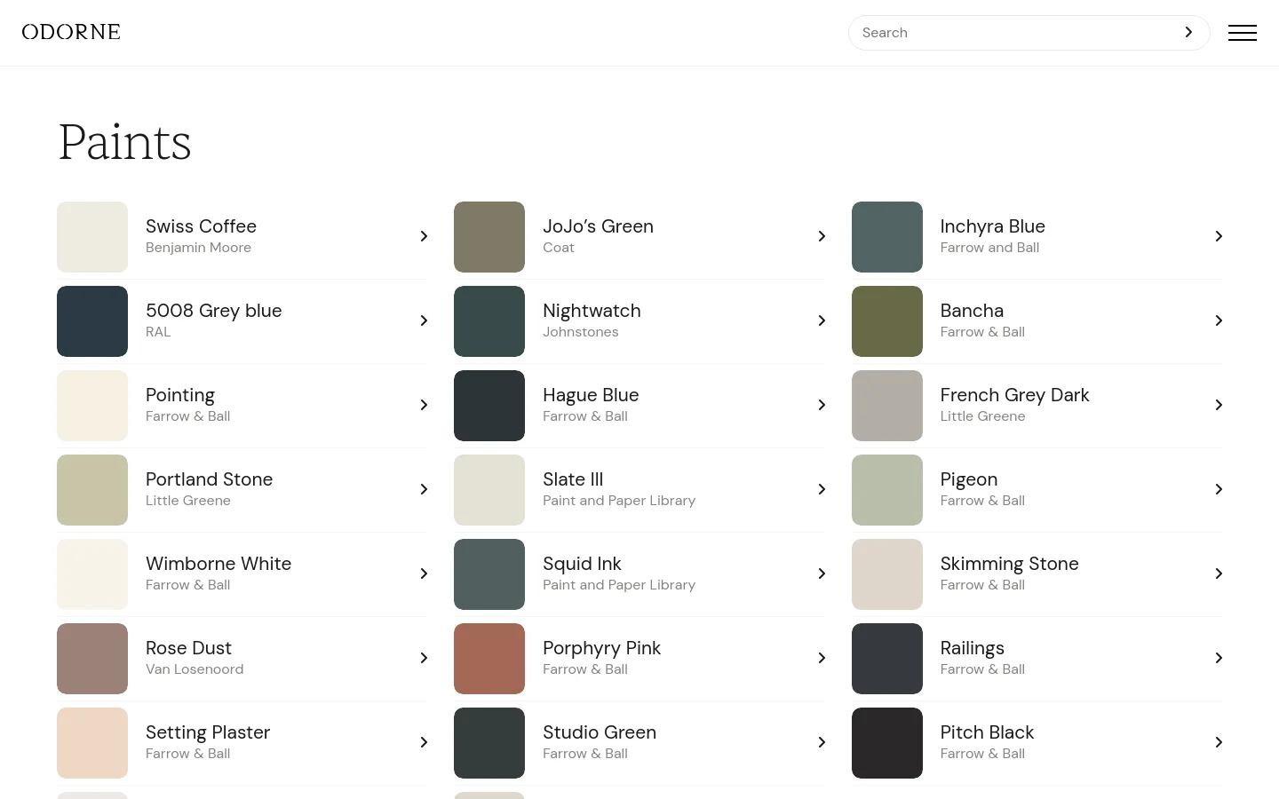Open Swiss Coffee chevron arrow
The height and width of the screenshot is (799, 1279).
pyautogui.click(x=424, y=236)
